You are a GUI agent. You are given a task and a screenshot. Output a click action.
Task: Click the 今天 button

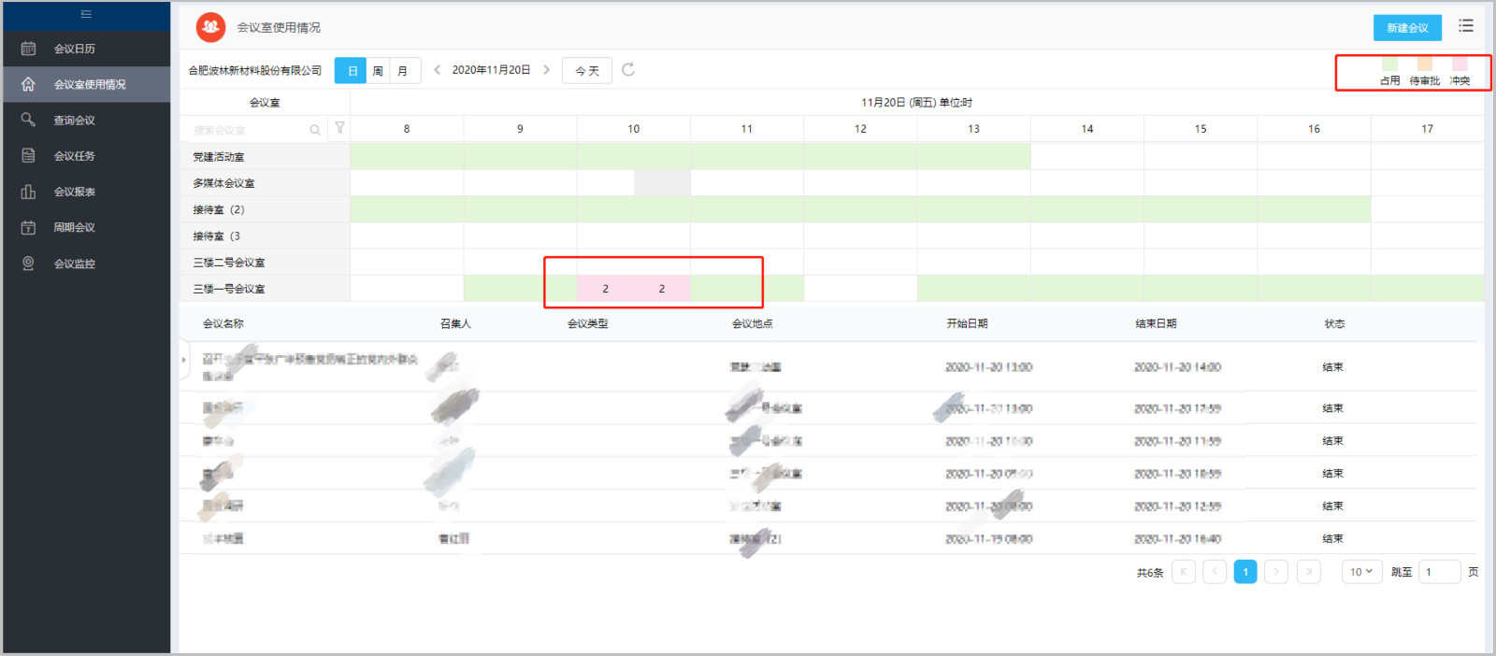tap(587, 71)
